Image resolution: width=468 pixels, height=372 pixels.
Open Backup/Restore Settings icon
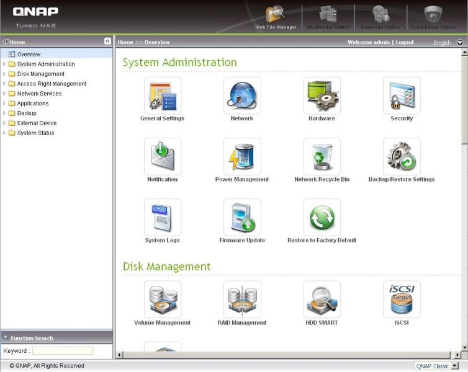coord(402,156)
